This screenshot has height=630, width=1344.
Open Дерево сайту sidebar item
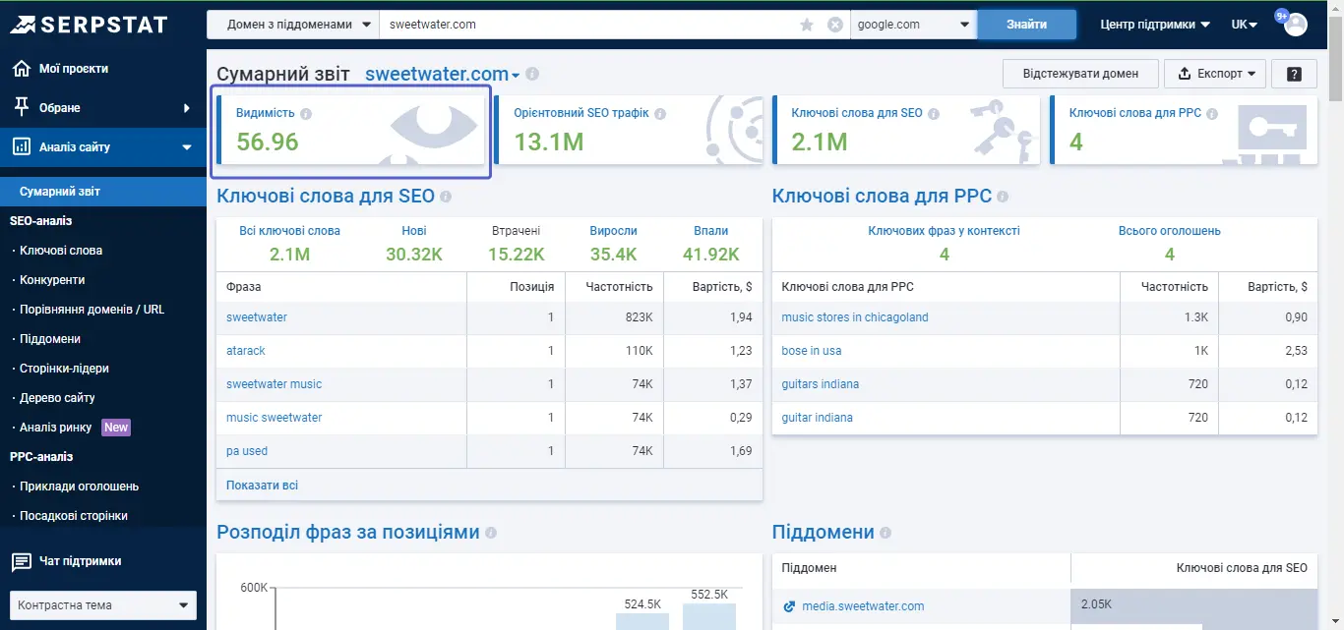point(57,398)
